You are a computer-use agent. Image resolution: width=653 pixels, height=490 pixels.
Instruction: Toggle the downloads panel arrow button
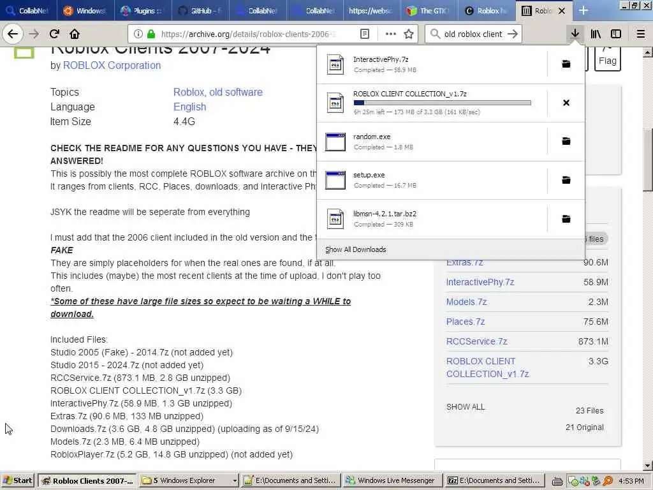pos(575,34)
